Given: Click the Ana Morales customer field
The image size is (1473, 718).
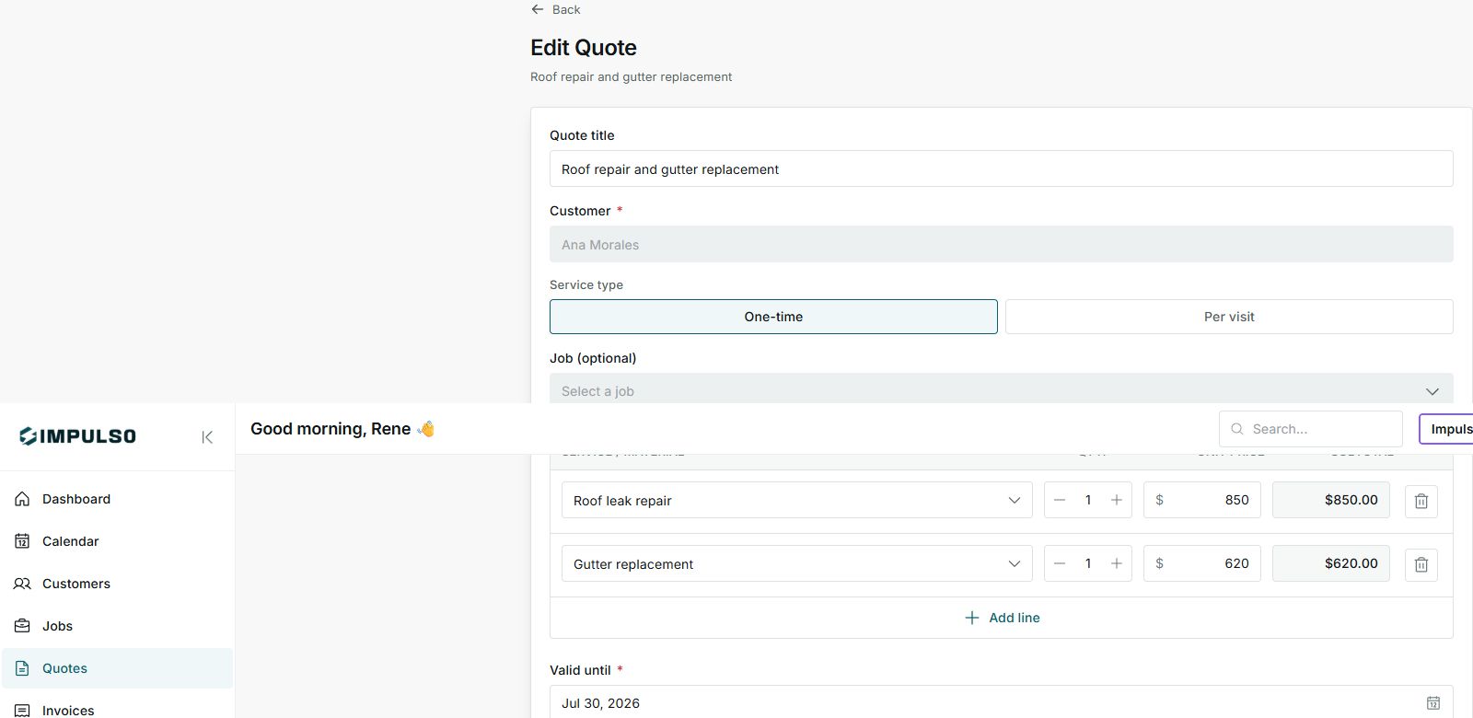Looking at the screenshot, I should pyautogui.click(x=1002, y=245).
